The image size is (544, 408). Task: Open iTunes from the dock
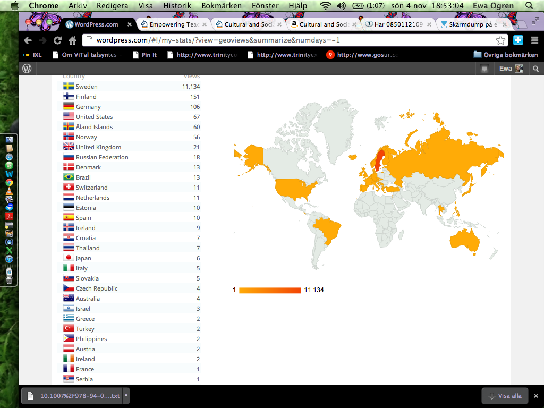(x=9, y=259)
